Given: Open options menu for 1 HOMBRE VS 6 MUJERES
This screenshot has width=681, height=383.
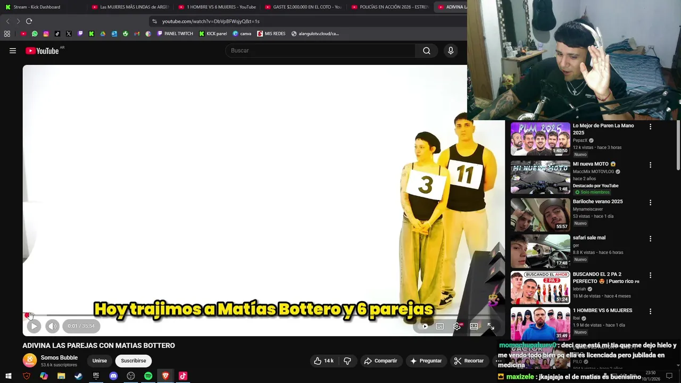Looking at the screenshot, I should click(x=650, y=311).
